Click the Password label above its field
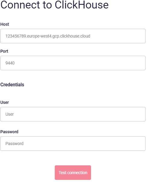 click(x=9, y=132)
